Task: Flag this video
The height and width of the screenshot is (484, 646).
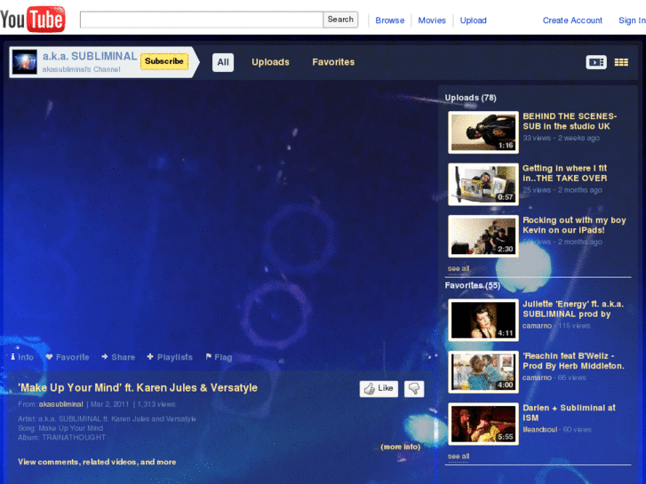Action: 219,357
